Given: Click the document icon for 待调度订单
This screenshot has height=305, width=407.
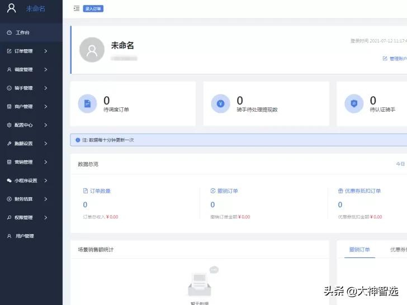Looking at the screenshot, I should (x=87, y=103).
